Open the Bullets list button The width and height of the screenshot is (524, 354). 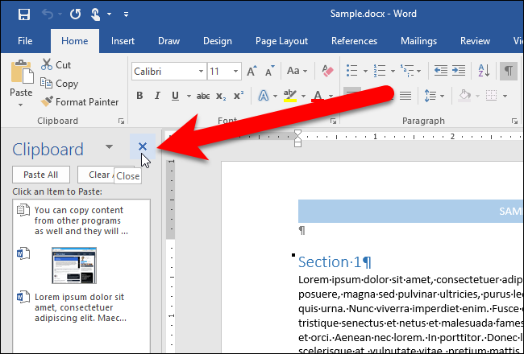pyautogui.click(x=352, y=71)
